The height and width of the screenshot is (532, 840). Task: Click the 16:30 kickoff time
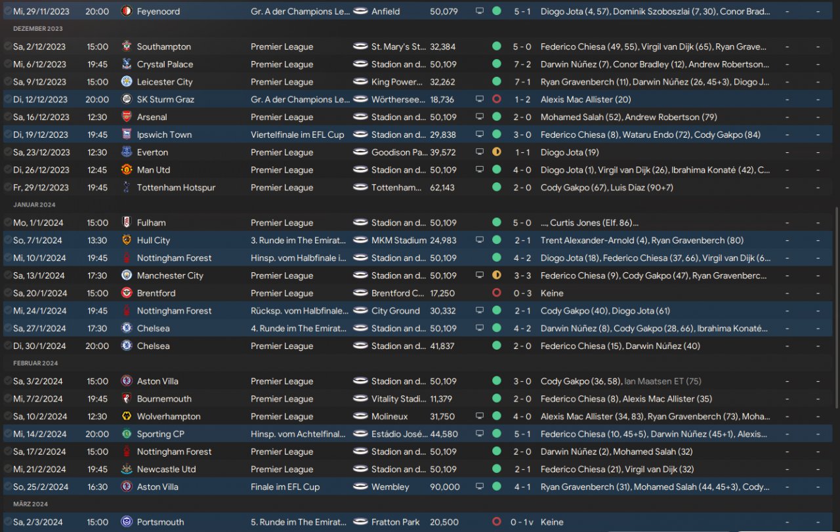point(97,487)
